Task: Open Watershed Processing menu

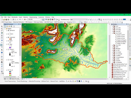Action: 35,81
